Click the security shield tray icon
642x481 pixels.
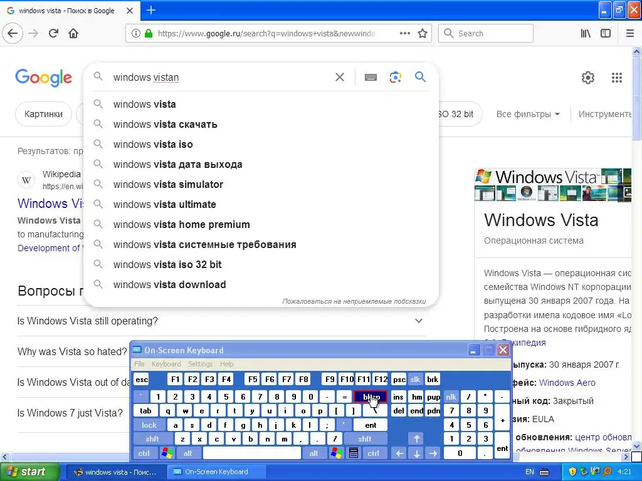click(572, 472)
